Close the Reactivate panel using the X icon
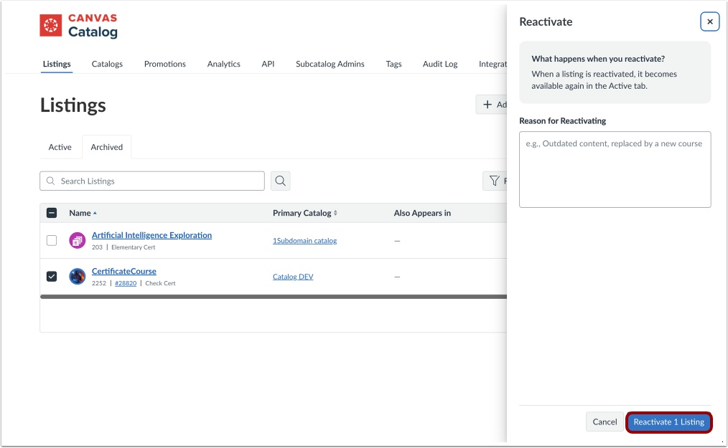This screenshot has height=448, width=728. [x=709, y=22]
